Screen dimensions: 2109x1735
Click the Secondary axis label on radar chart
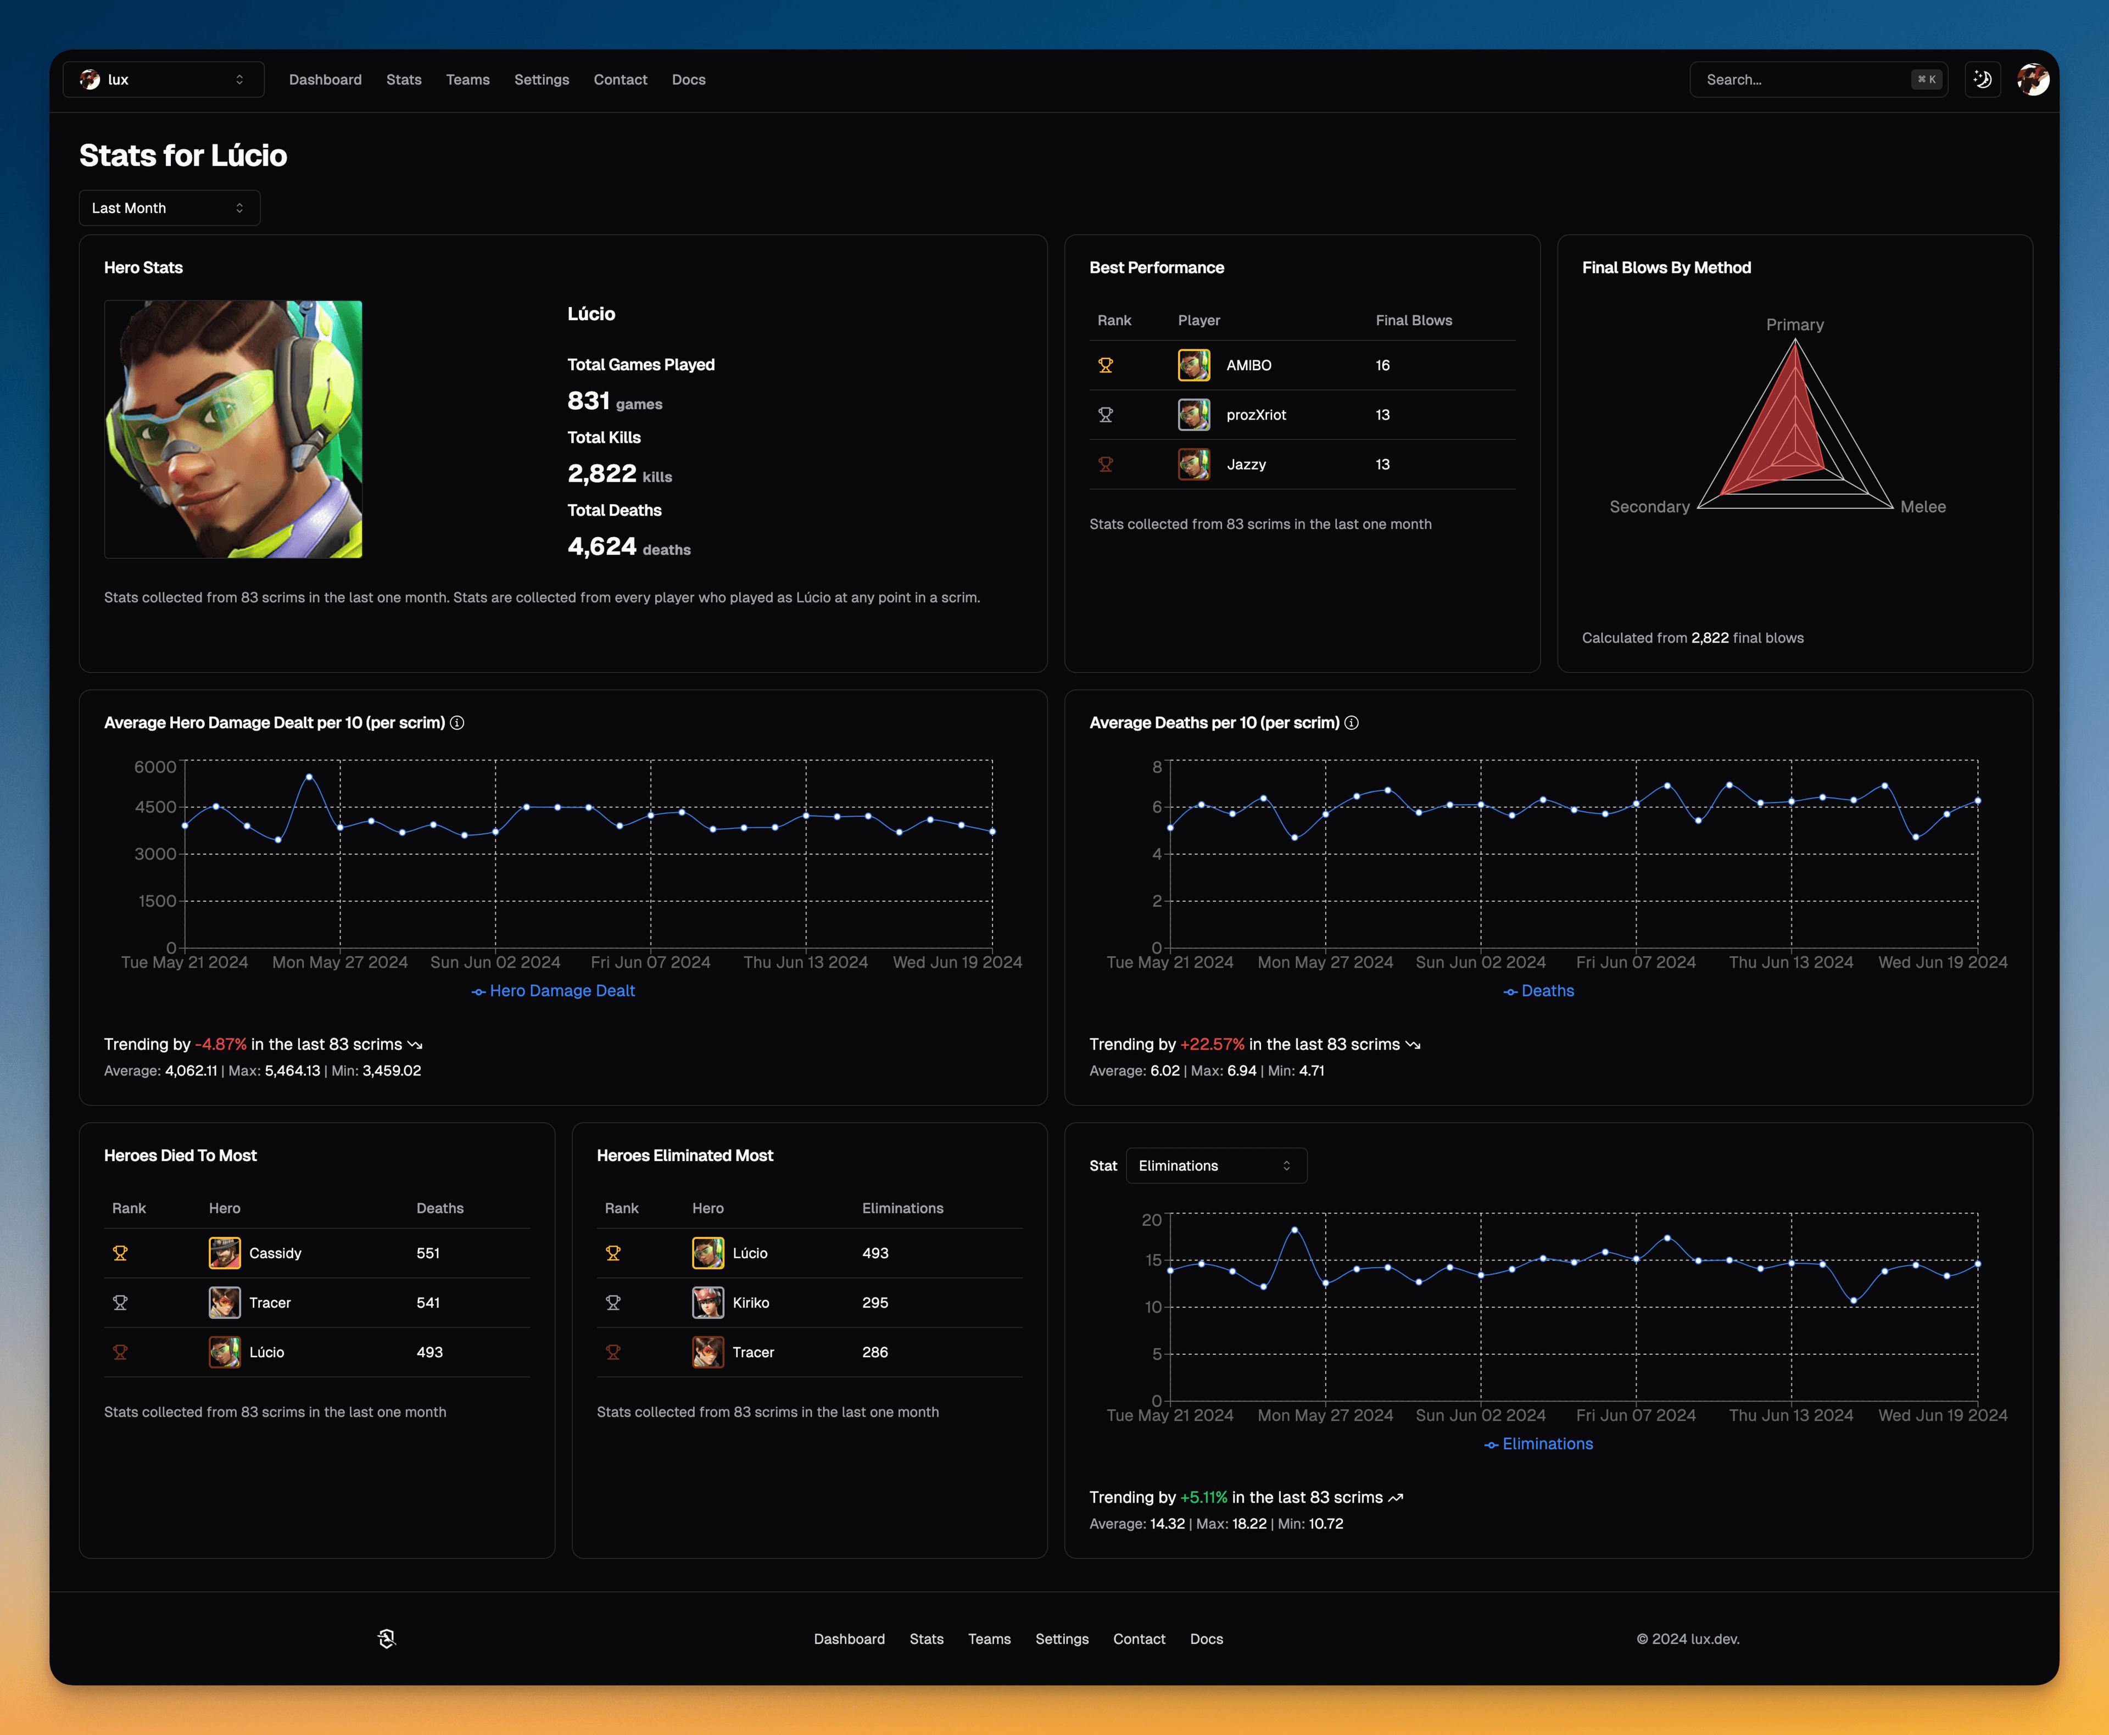tap(1649, 507)
